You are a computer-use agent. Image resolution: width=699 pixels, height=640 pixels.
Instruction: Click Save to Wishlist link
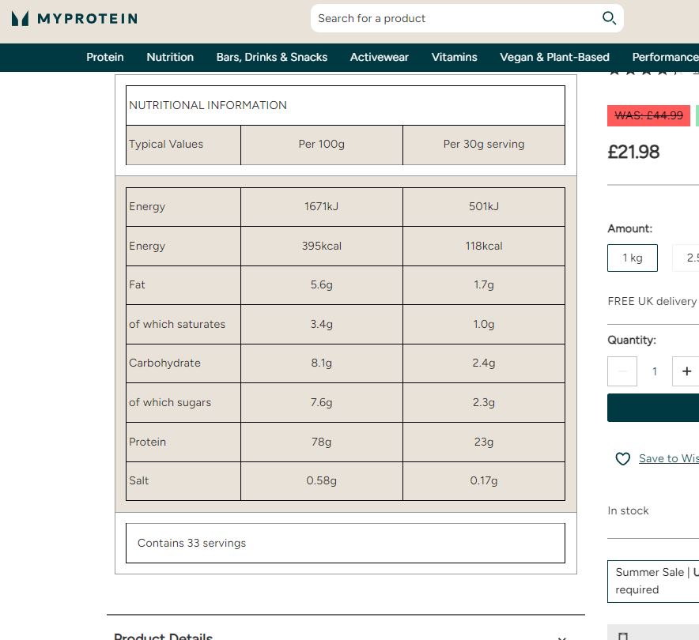tap(669, 458)
